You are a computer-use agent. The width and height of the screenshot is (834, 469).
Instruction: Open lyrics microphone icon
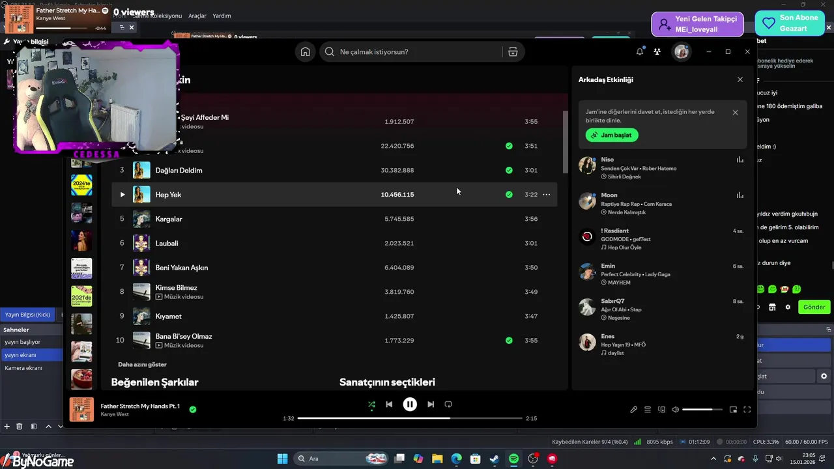coord(633,410)
